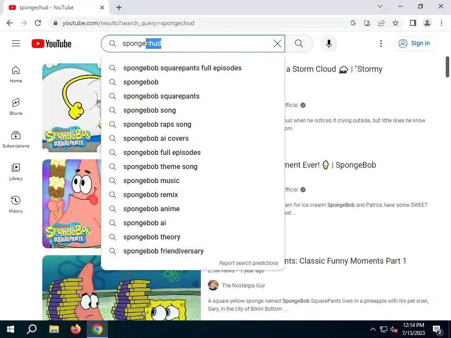Search with your voice microphone icon
Image resolution: width=451 pixels, height=338 pixels.
click(x=329, y=44)
